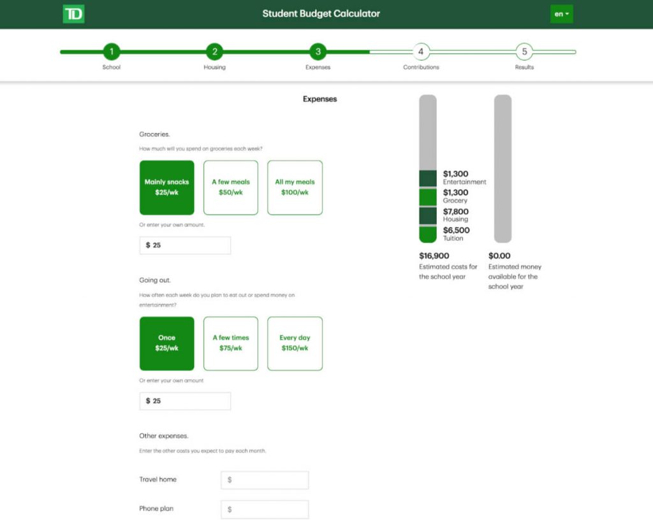This screenshot has height=525, width=653.
Task: Switch to the Results step label
Action: point(524,66)
